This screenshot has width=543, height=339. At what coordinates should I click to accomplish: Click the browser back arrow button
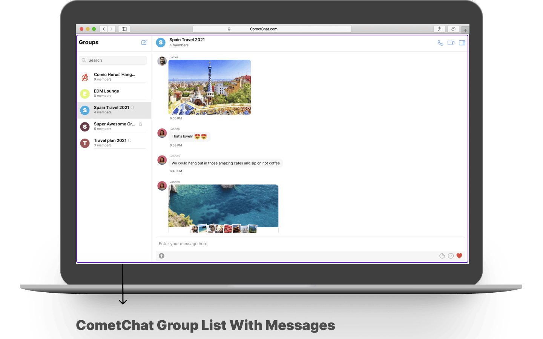coord(104,29)
